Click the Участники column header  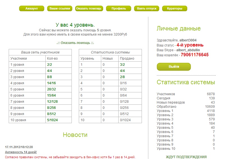pos(19,59)
